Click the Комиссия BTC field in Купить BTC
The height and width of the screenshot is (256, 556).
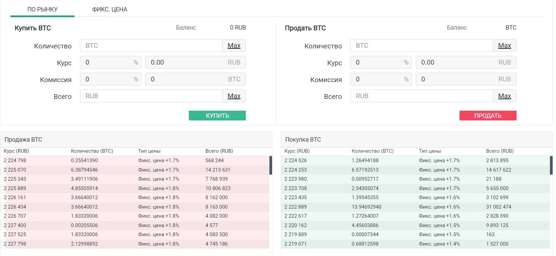196,79
